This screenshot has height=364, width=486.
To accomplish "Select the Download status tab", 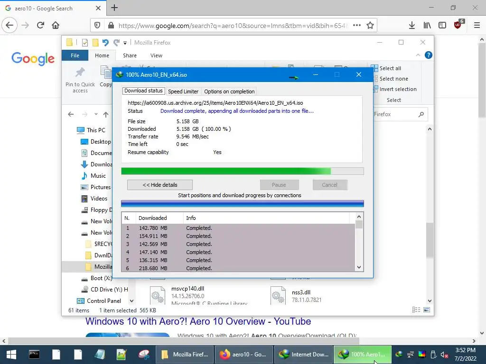I will [x=143, y=91].
